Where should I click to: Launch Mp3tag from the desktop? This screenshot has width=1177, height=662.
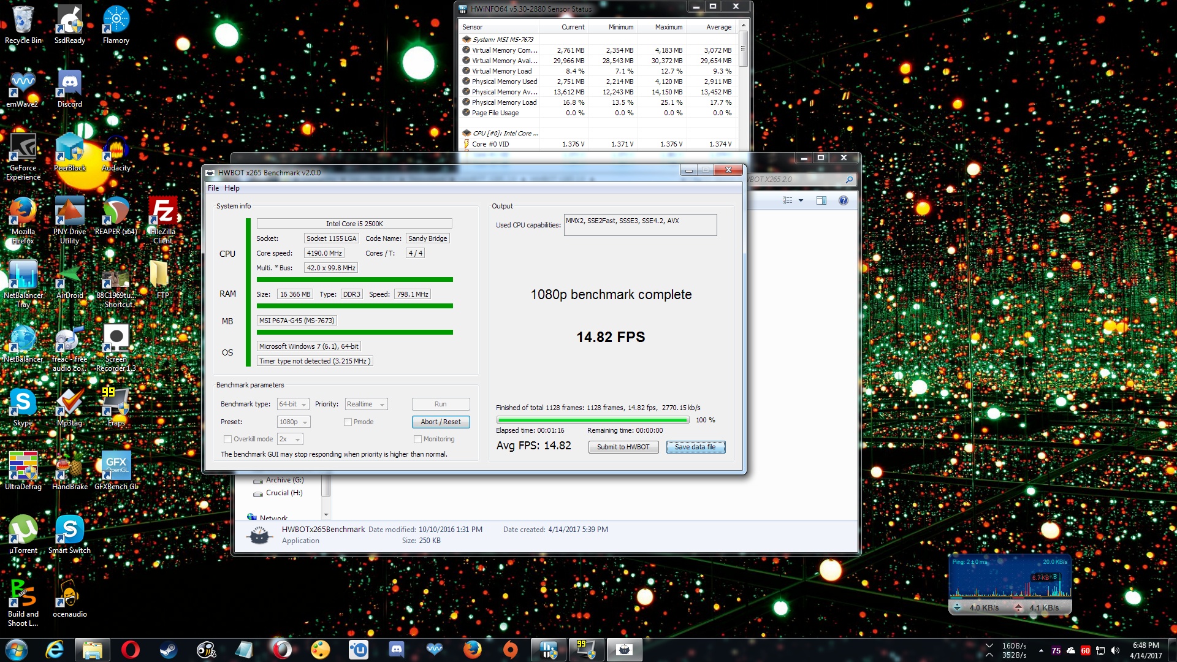pyautogui.click(x=70, y=408)
